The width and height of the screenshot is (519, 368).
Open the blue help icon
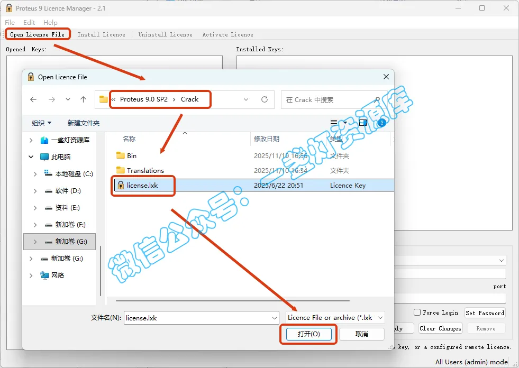click(381, 123)
